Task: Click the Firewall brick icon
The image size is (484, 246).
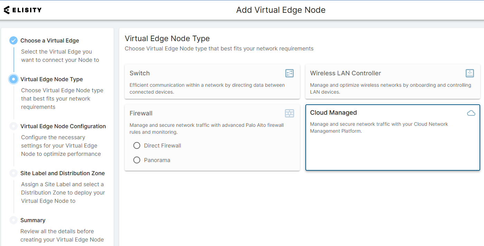Action: click(x=289, y=113)
